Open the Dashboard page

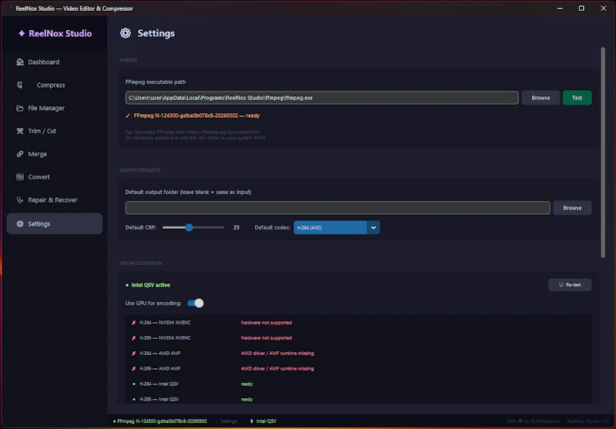(55, 62)
